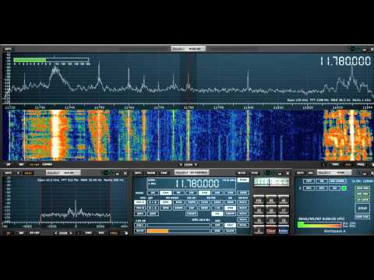Screen dimensions: 374x280
Task: Click DEL VRX in main panel
Action: point(362,194)
